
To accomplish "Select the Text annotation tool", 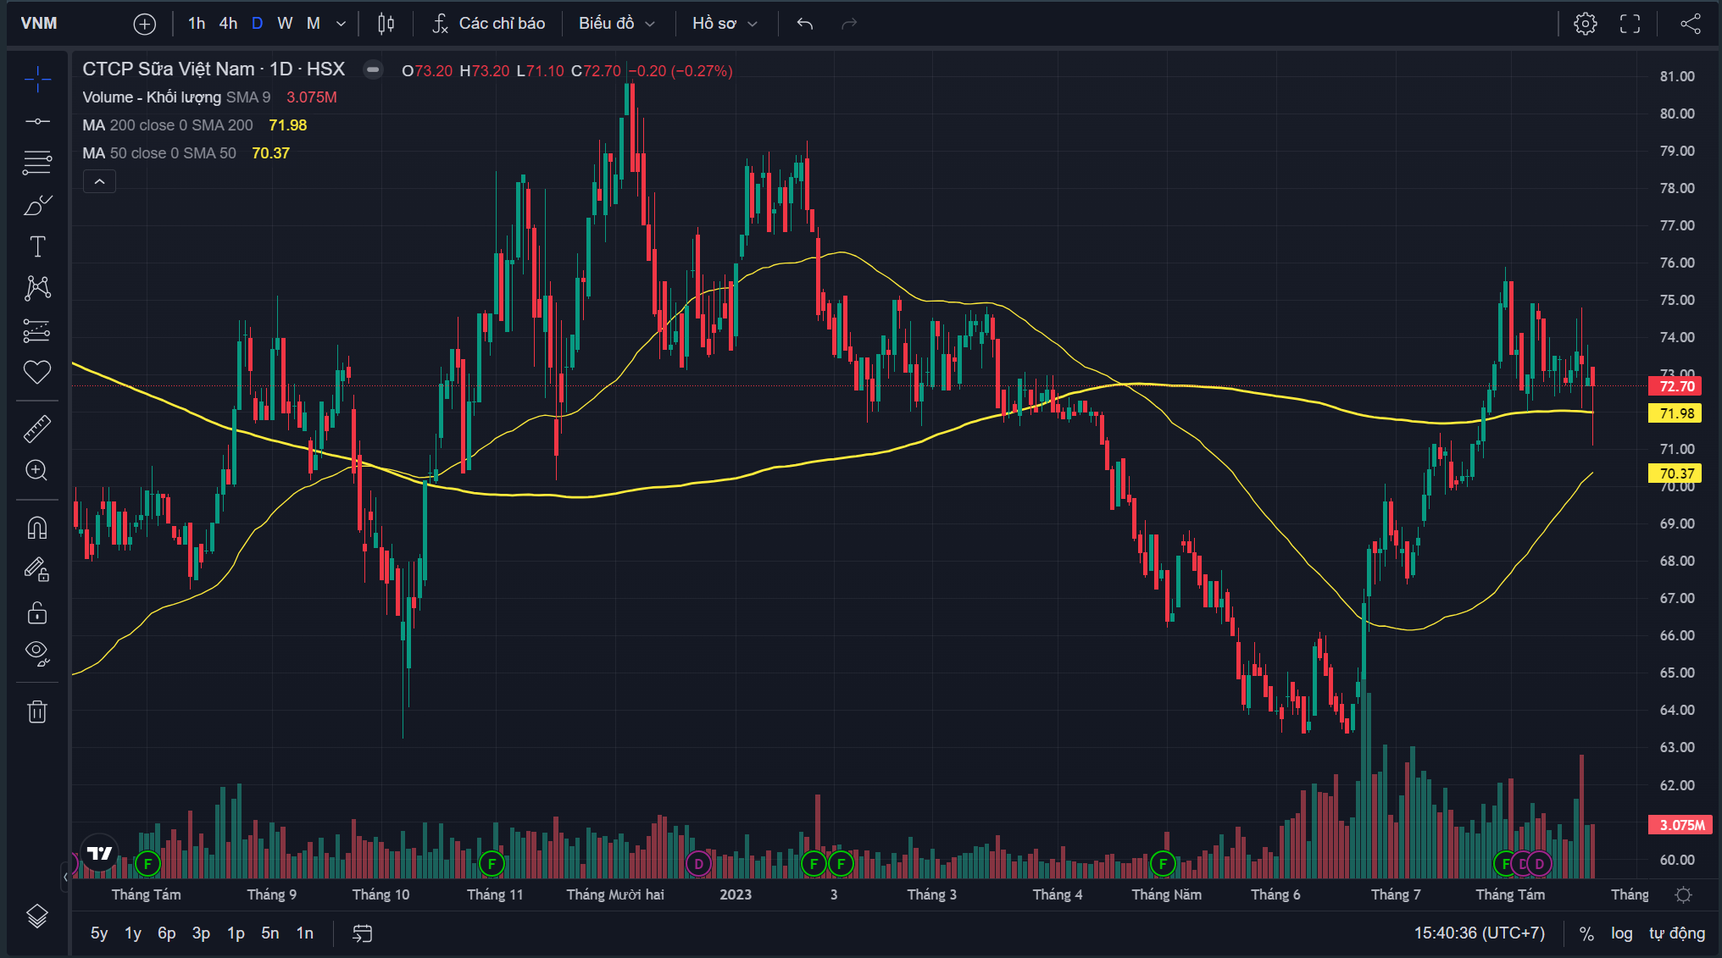I will pos(37,246).
